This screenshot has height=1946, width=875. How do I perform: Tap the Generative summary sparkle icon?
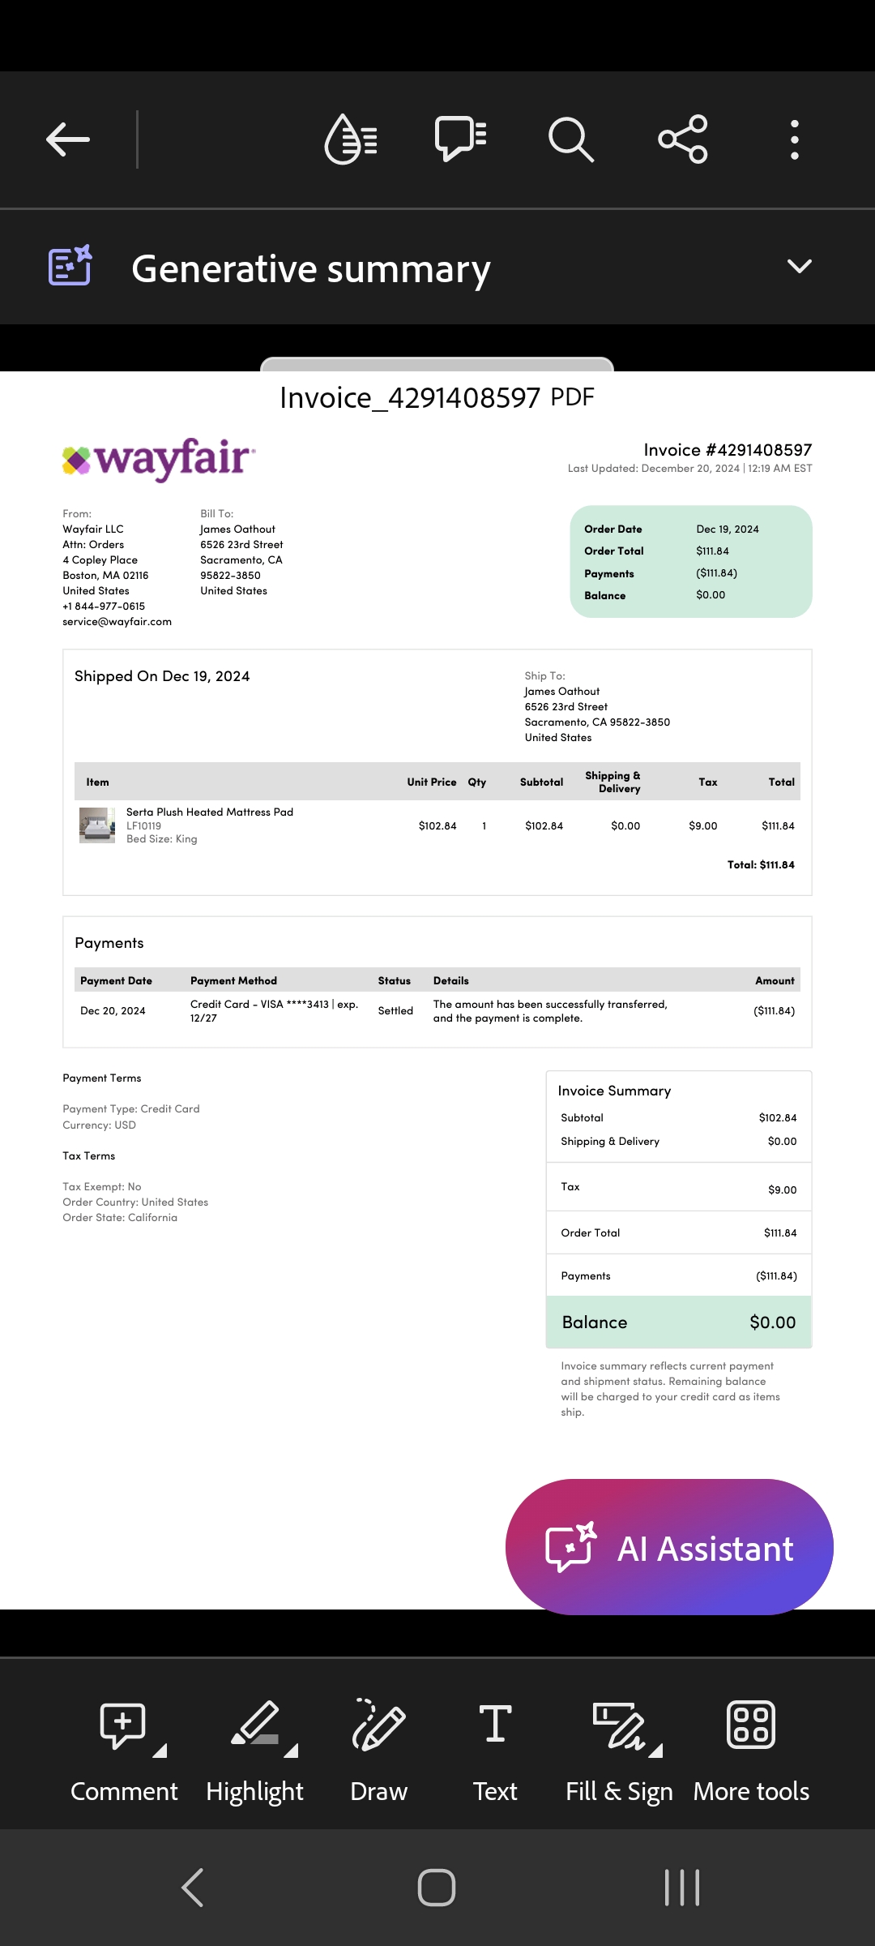click(70, 265)
